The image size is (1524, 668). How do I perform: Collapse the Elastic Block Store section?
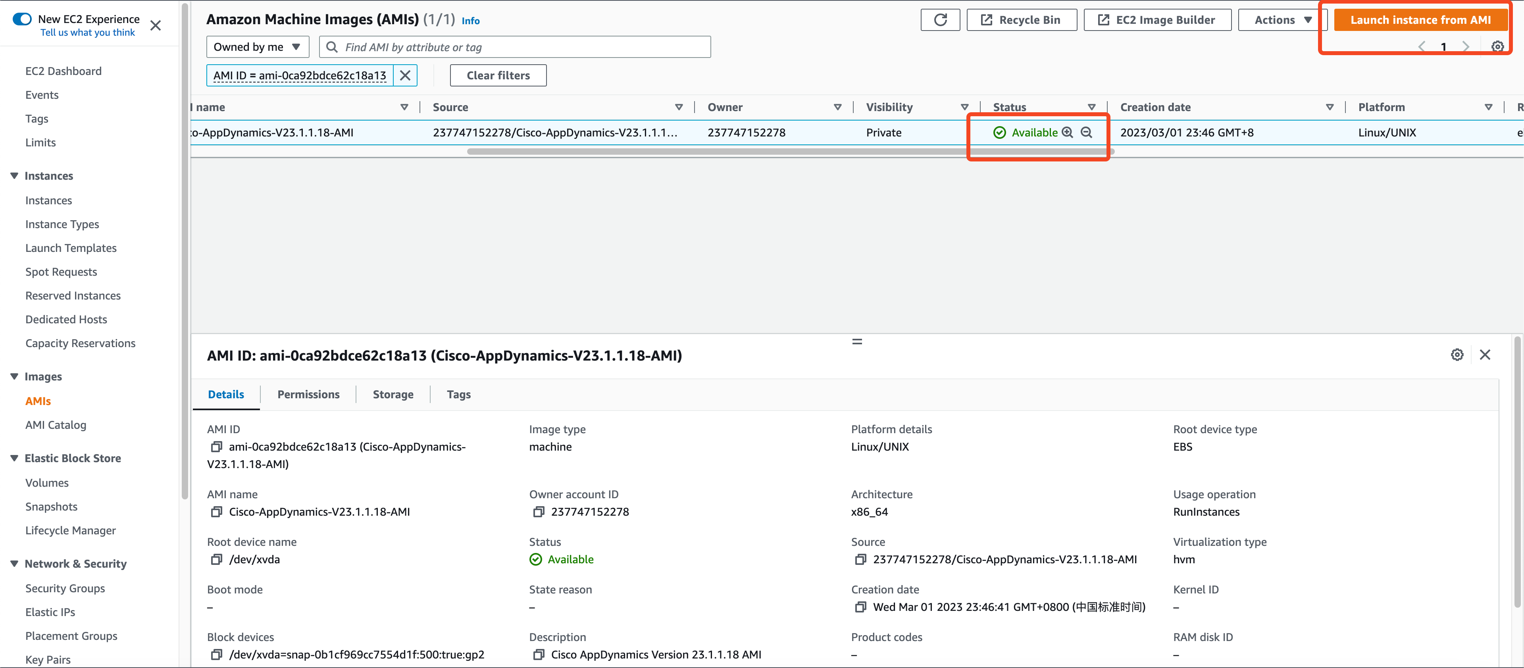tap(14, 458)
